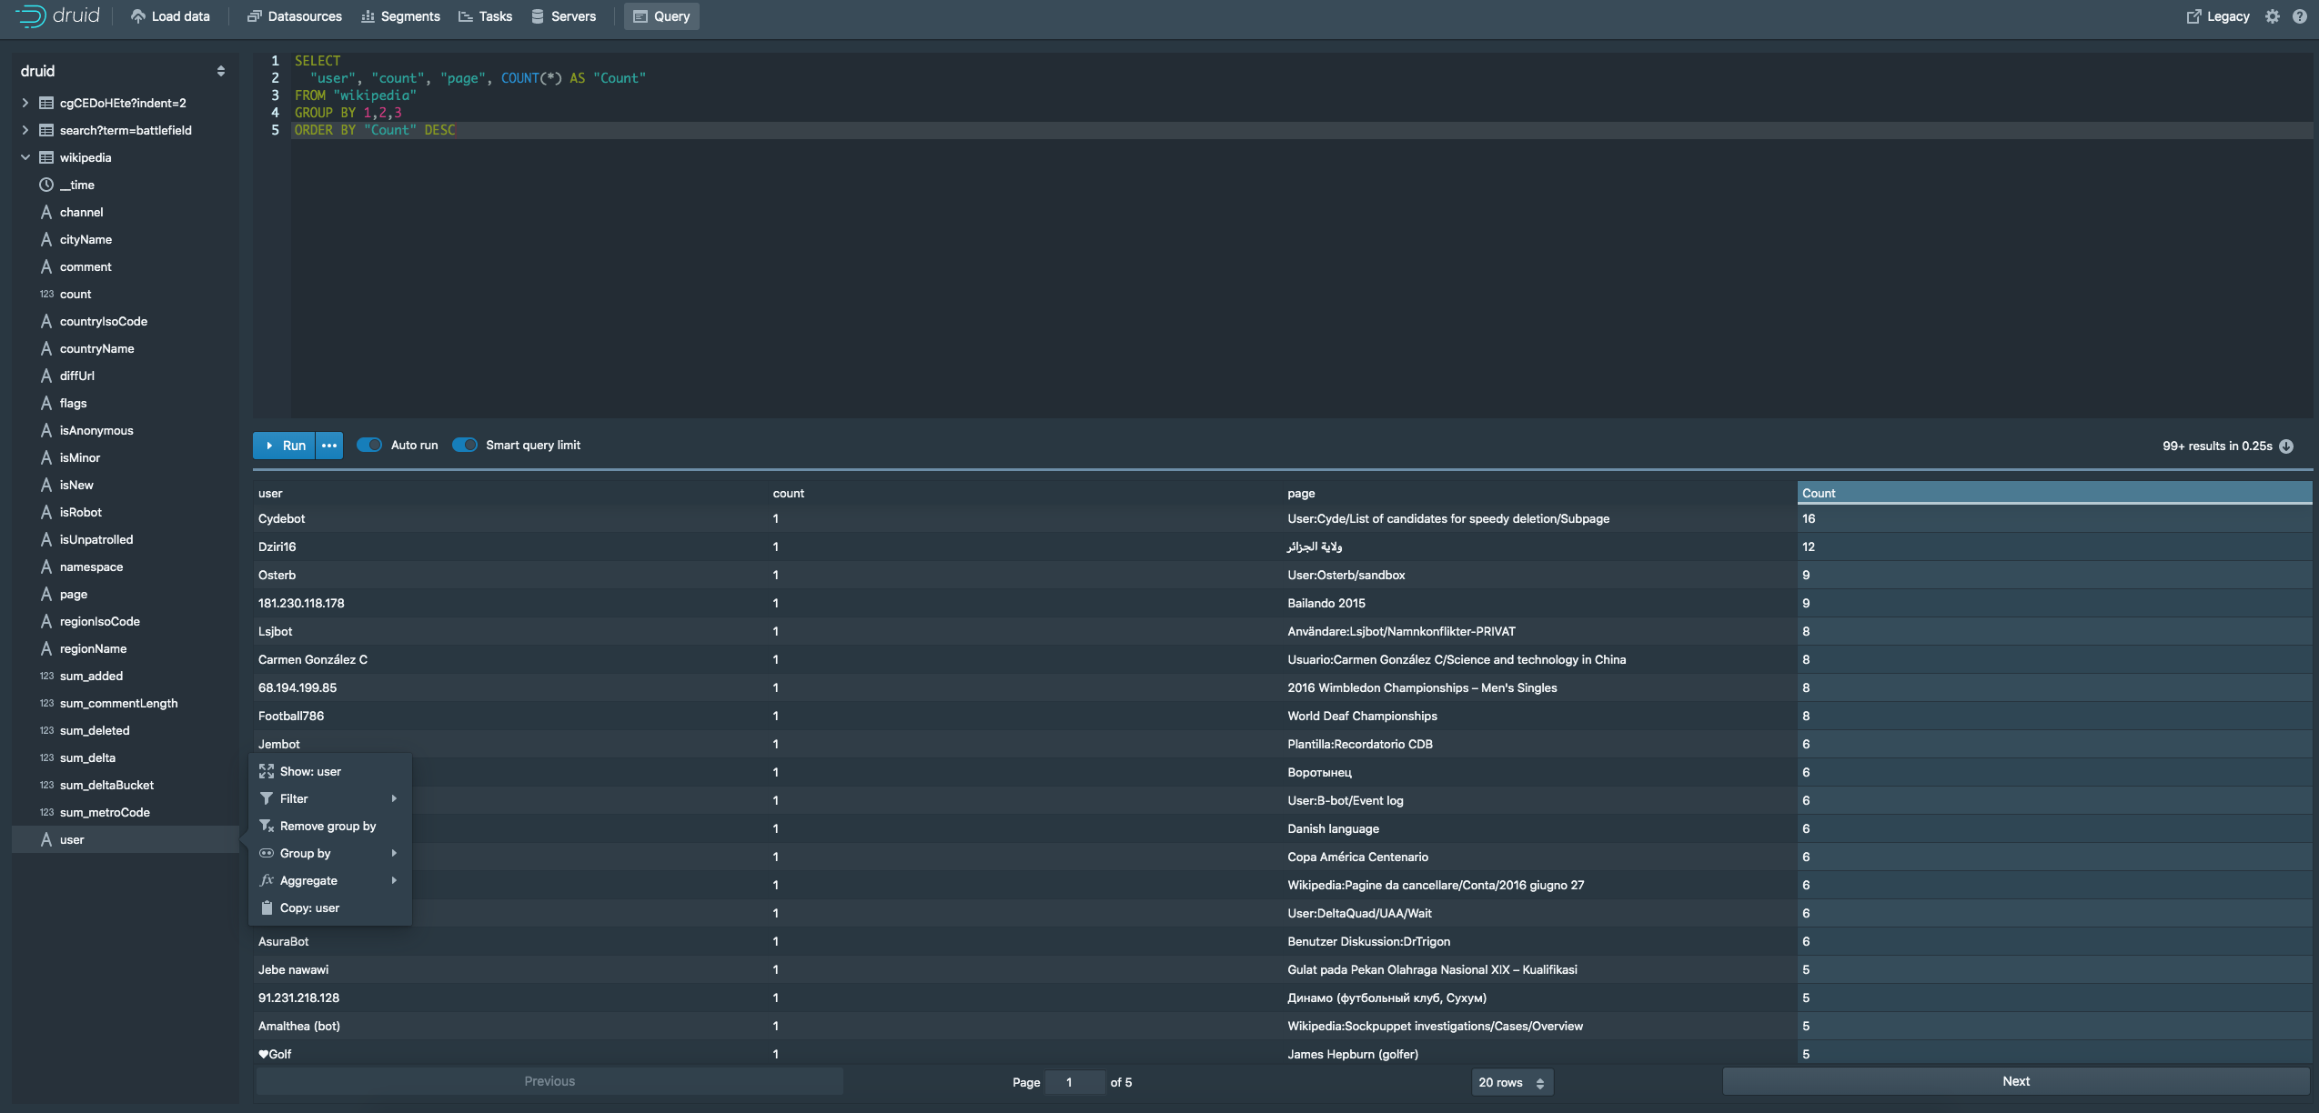Viewport: 2319px width, 1113px height.
Task: Open the Legacy console link
Action: coord(2218,16)
